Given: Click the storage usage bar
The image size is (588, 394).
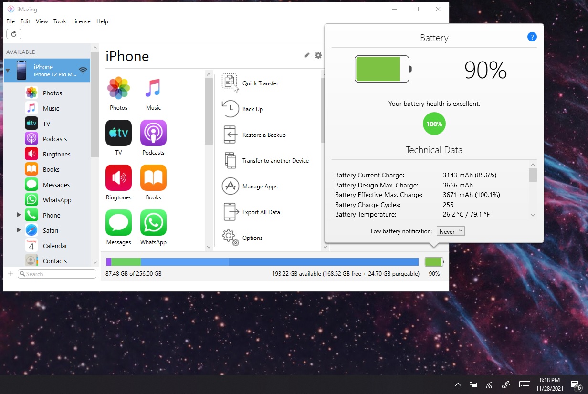Looking at the screenshot, I should pyautogui.click(x=262, y=261).
